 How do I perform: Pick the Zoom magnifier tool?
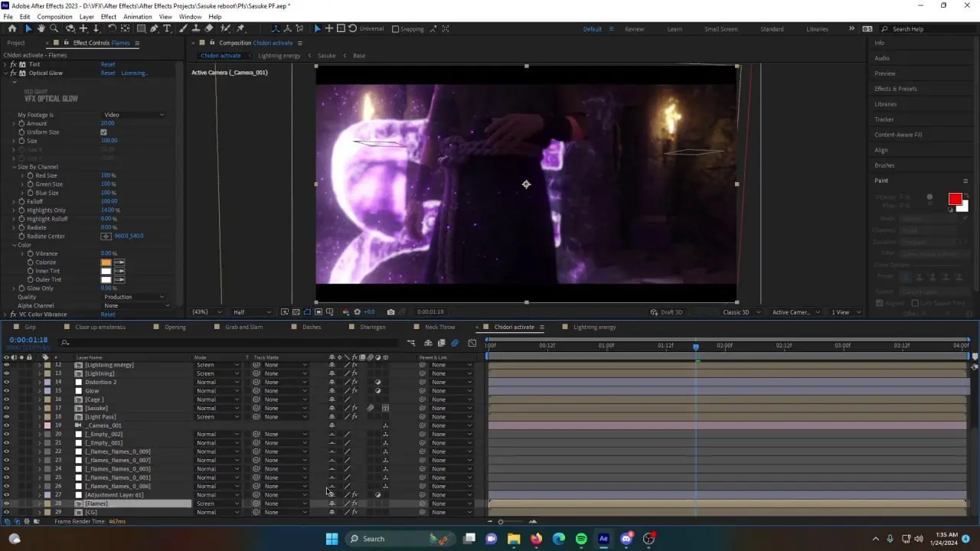[54, 28]
